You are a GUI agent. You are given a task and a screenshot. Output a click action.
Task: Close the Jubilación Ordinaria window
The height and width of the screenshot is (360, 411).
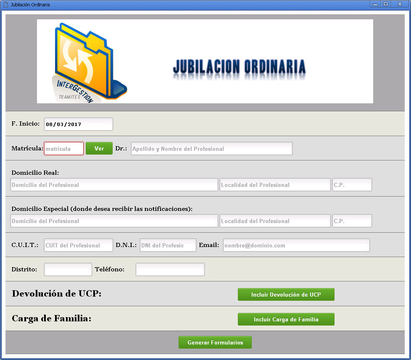(x=400, y=4)
